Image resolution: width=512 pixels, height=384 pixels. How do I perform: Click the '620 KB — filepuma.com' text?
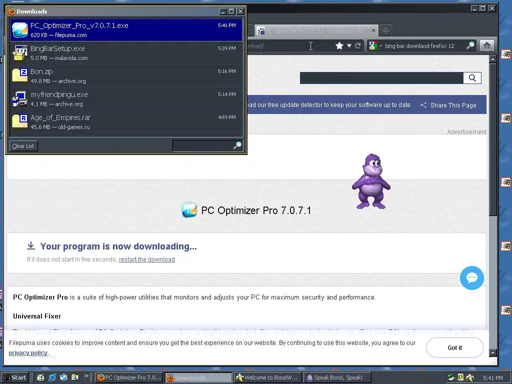(x=59, y=35)
